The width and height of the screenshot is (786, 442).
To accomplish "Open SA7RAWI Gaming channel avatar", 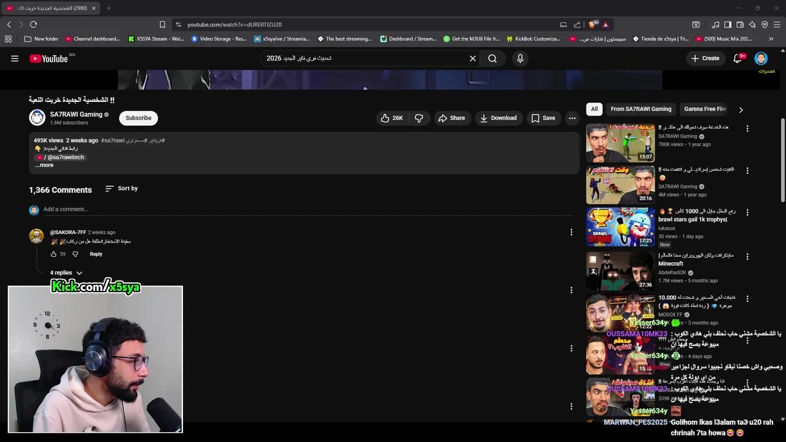I will pos(37,117).
